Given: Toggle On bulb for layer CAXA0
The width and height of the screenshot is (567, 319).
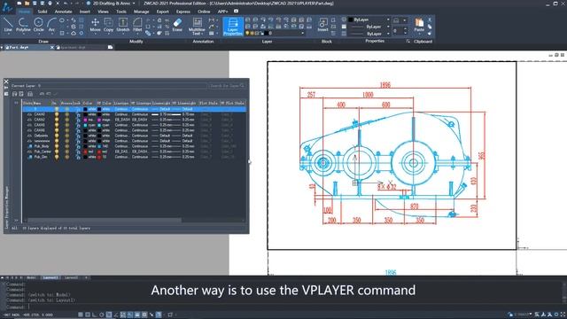Looking at the screenshot, I should click(x=57, y=114).
